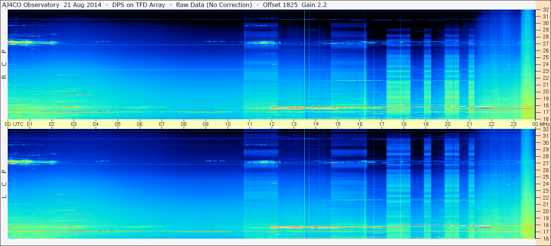551x246 pixels.
Task: Click the 30 MHz tick of RCP panel
Action: 546,23
